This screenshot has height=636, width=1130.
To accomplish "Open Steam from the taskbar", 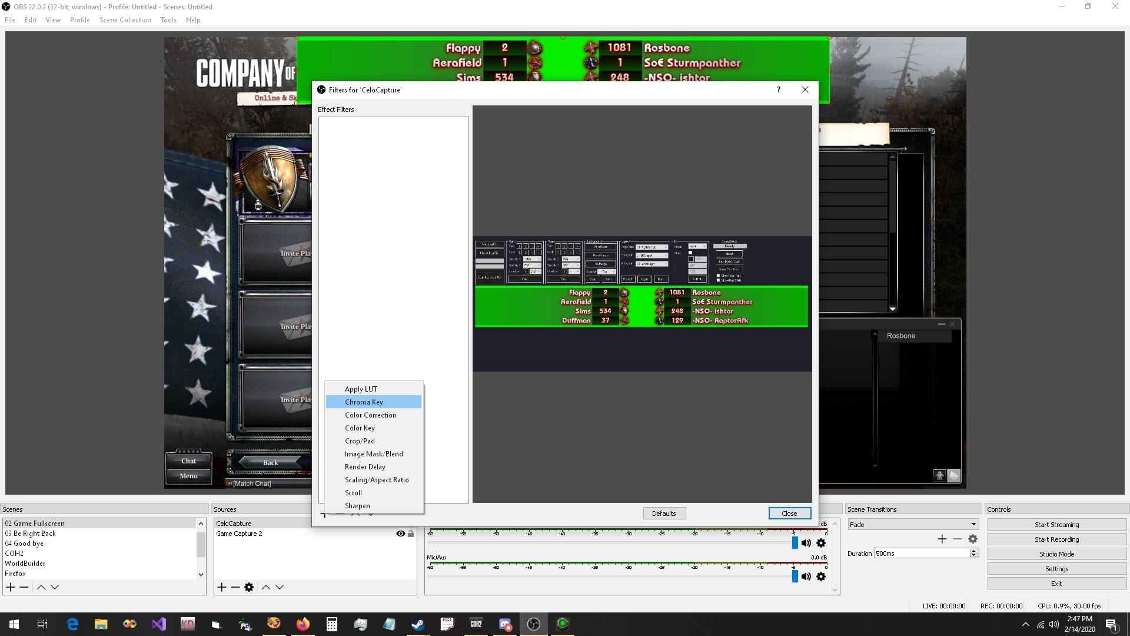I will coord(418,624).
